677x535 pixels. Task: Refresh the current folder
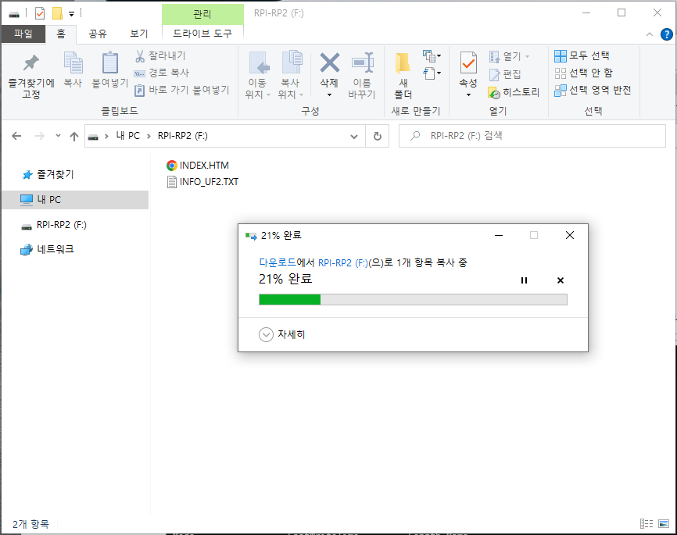378,137
